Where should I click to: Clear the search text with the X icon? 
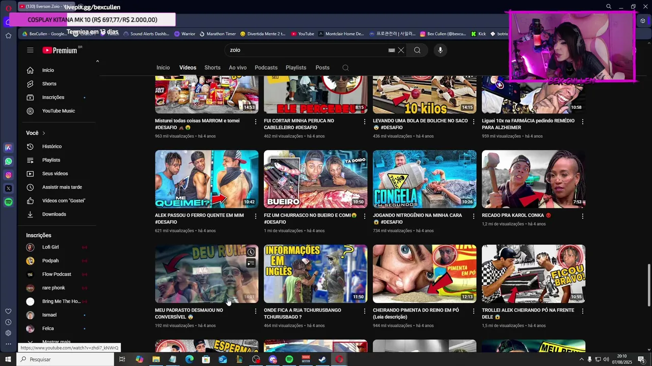[x=401, y=50]
